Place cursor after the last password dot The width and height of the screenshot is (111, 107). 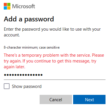tap(43, 75)
